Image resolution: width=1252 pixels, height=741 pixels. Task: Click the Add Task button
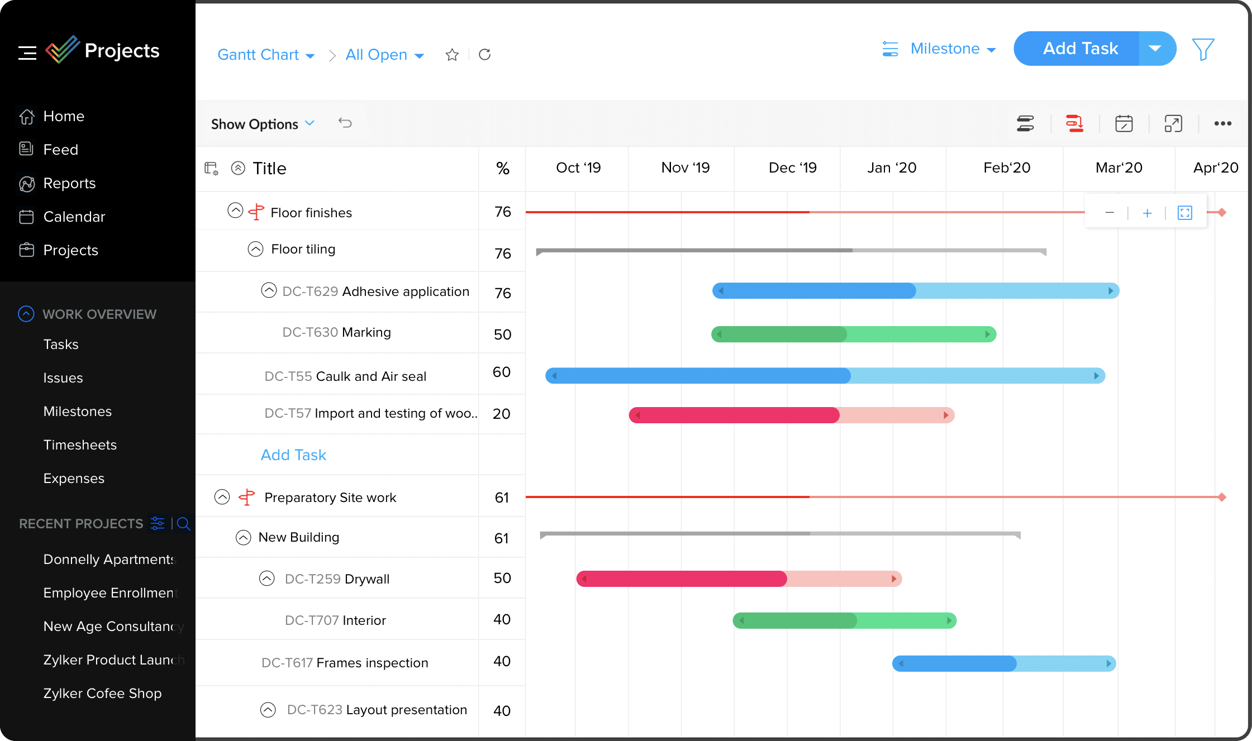(1081, 49)
